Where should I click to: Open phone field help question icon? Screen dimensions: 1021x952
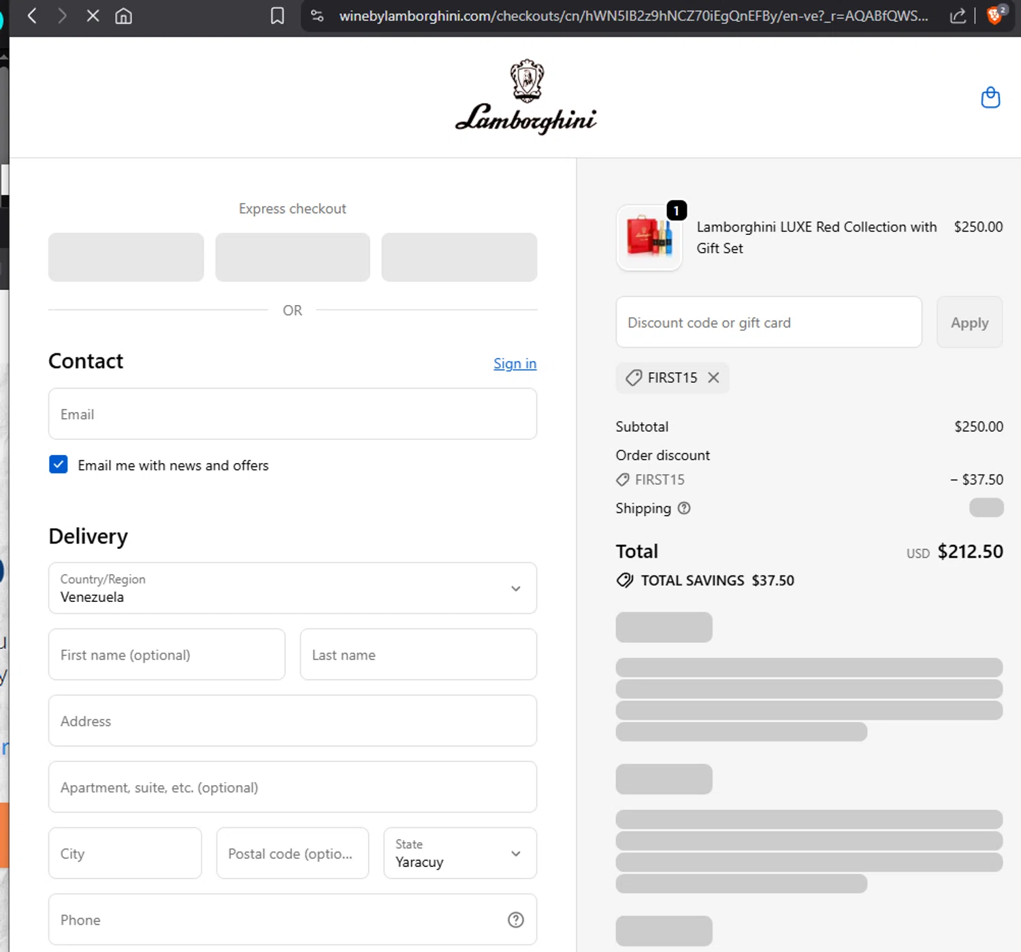point(516,920)
